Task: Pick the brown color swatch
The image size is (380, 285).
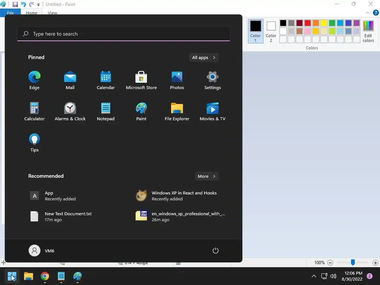Action: click(x=299, y=31)
